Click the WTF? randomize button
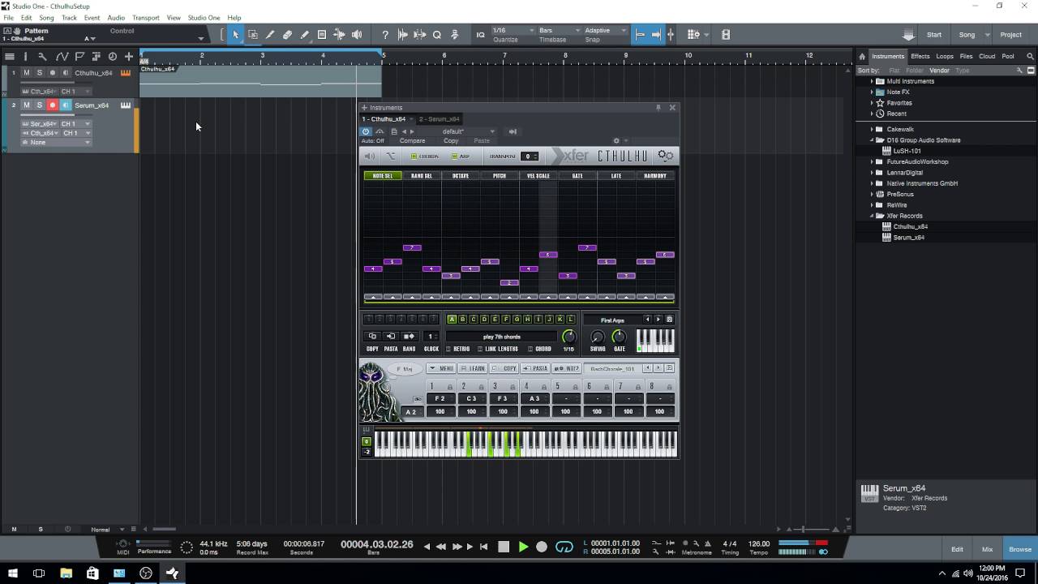Image resolution: width=1038 pixels, height=584 pixels. pyautogui.click(x=567, y=368)
